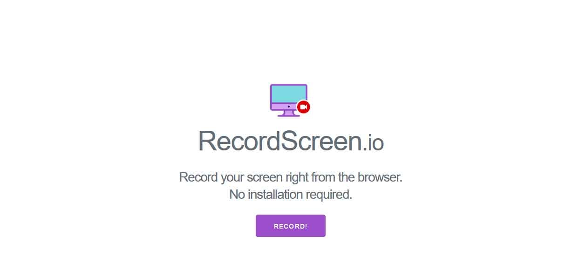This screenshot has width=572, height=277.
Task: Click the red video camera badge
Action: click(x=304, y=107)
